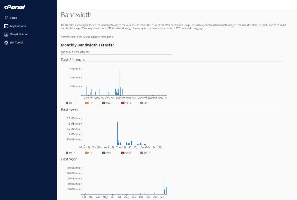Click the monthly bandwidth progress bar
The width and height of the screenshot is (297, 200).
coord(116,54)
